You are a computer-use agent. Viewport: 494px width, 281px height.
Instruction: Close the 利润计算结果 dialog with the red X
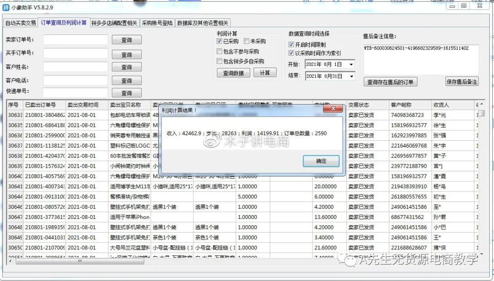click(x=333, y=109)
